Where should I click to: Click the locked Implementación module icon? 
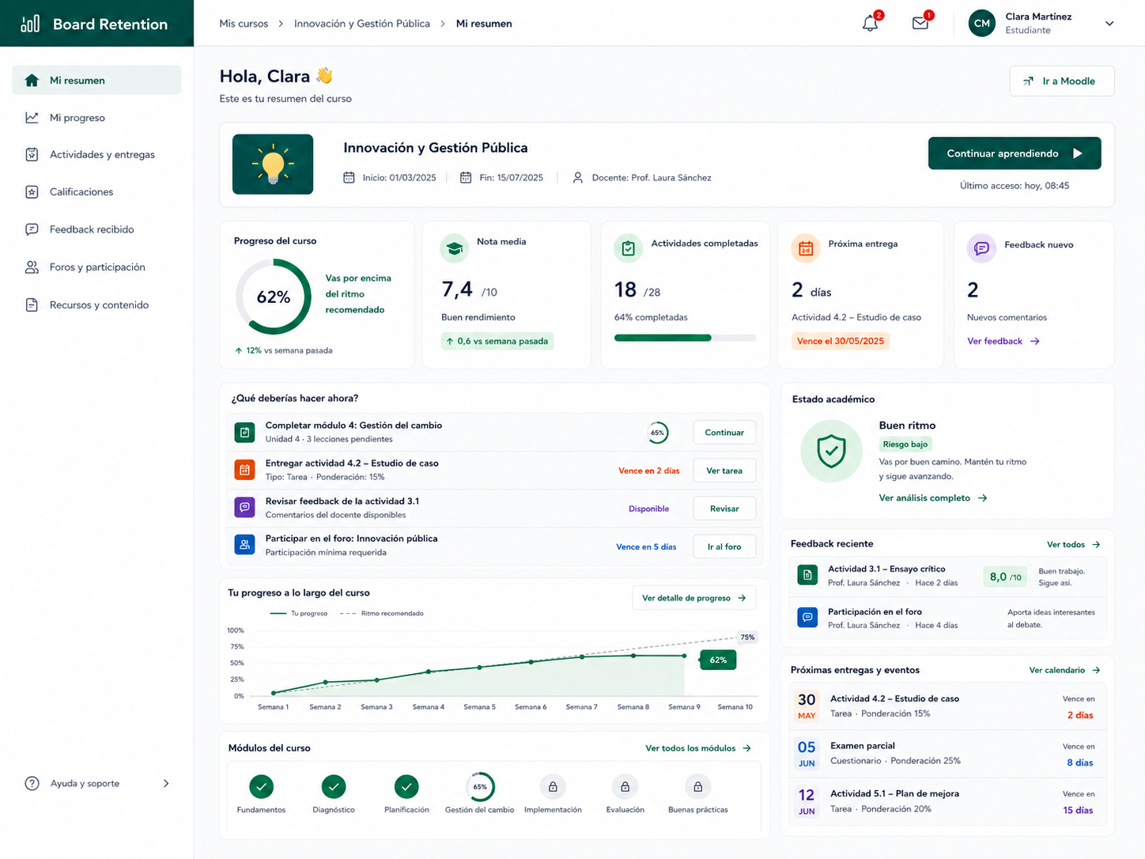pyautogui.click(x=553, y=787)
